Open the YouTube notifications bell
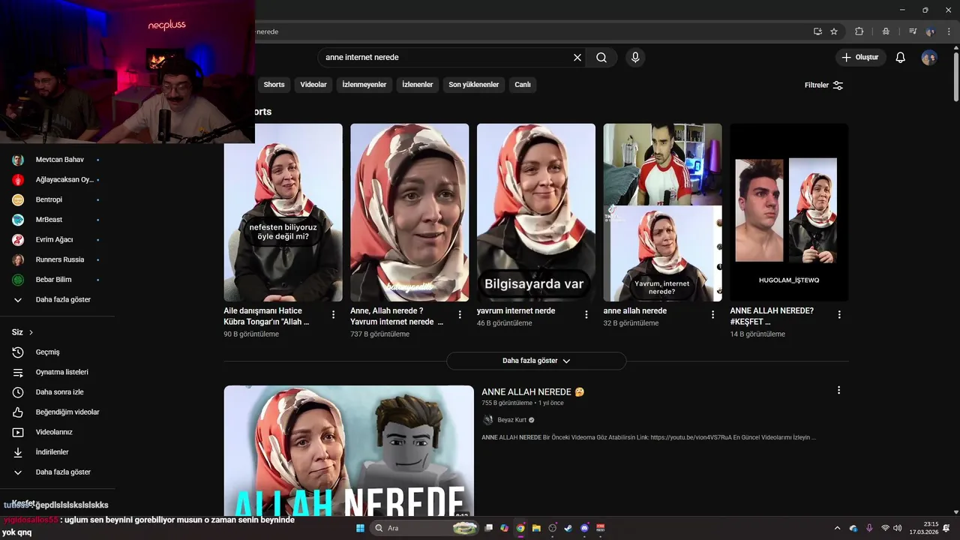Viewport: 960px width, 540px height. 901,57
